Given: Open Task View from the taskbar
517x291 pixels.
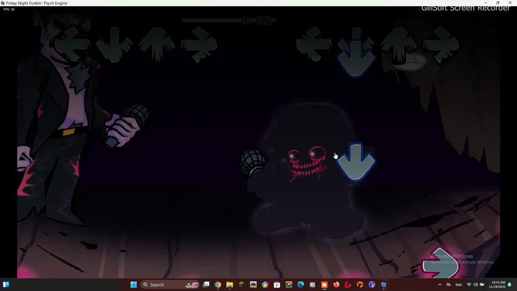Looking at the screenshot, I should pos(206,285).
